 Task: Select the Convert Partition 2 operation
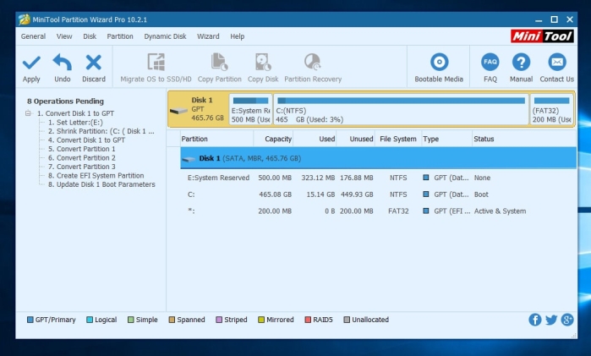(x=81, y=157)
